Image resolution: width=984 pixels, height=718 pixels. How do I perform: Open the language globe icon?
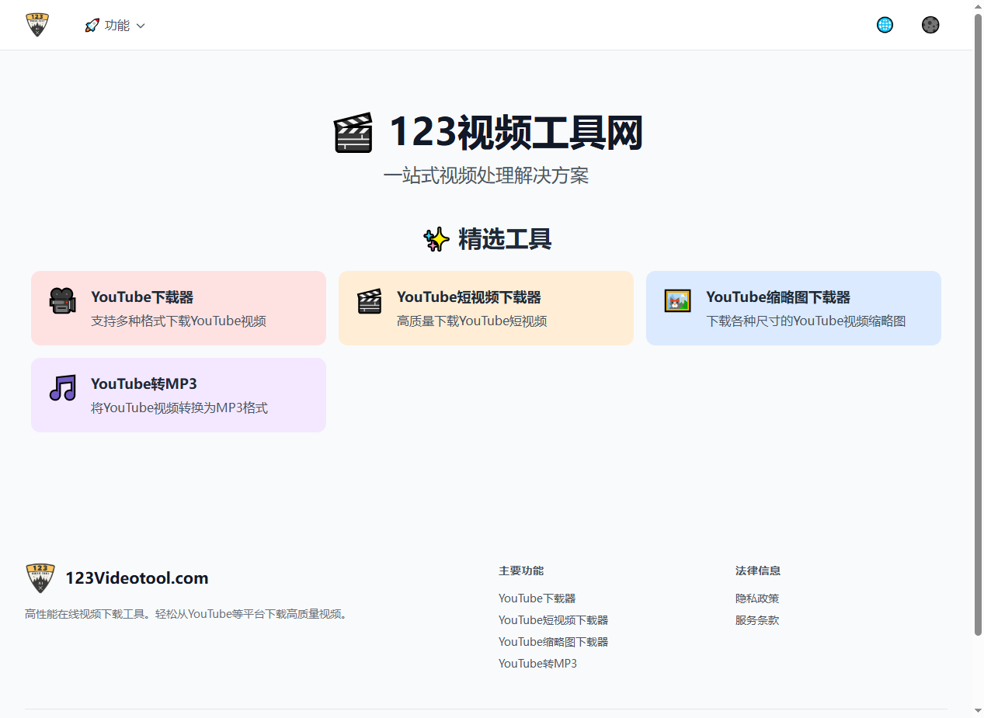pos(885,24)
